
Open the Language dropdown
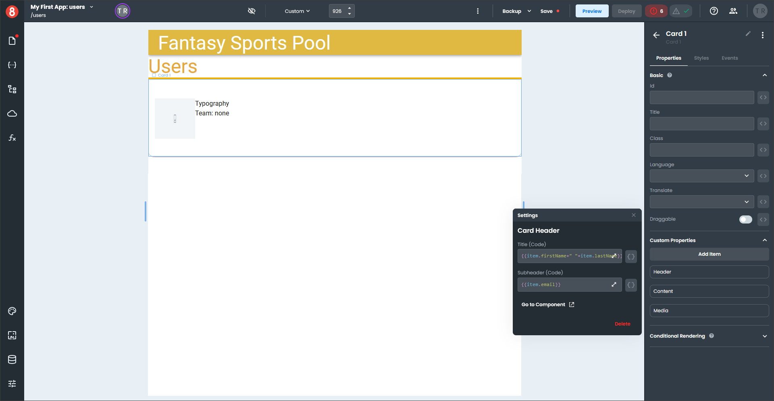(x=701, y=176)
